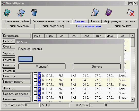Click the Фоновый button in search dialog
Screen dimensions: 139x111
tap(42, 67)
